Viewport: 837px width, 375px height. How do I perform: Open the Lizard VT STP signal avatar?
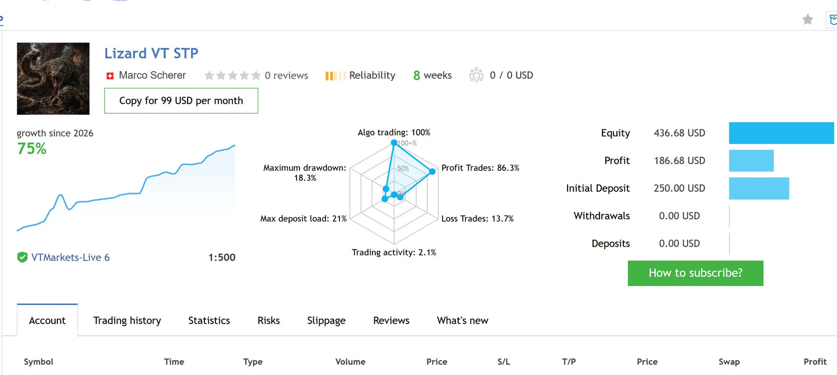click(53, 79)
